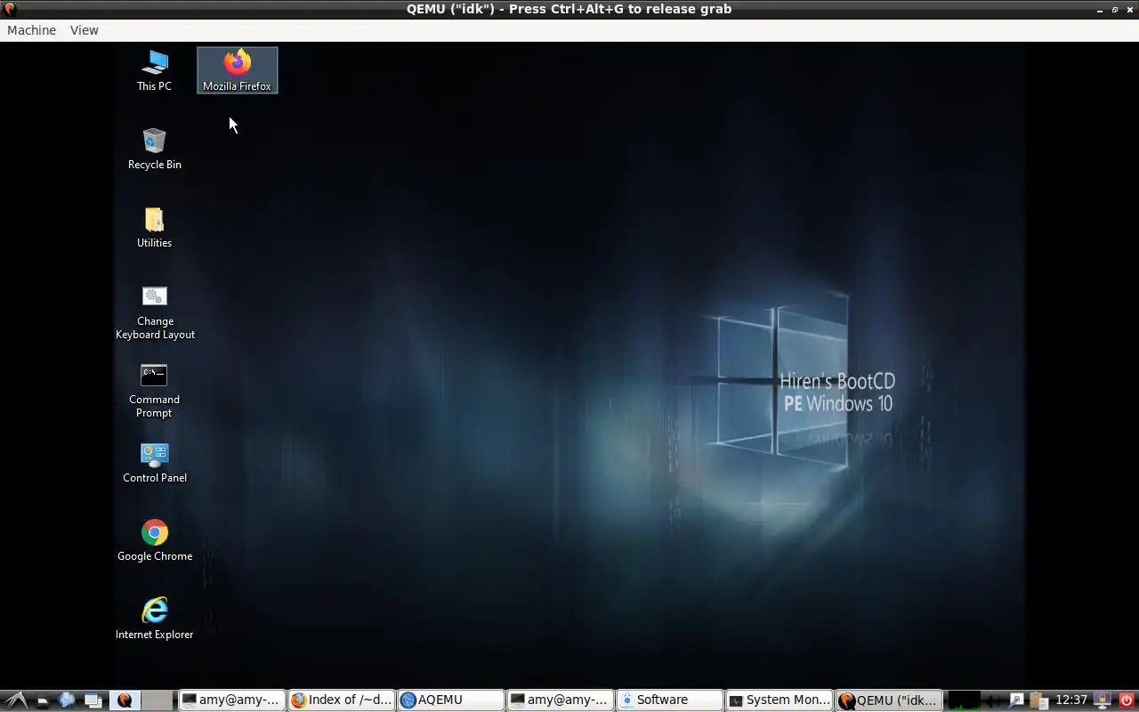Click the QEMU launcher icon in panel

click(x=125, y=700)
